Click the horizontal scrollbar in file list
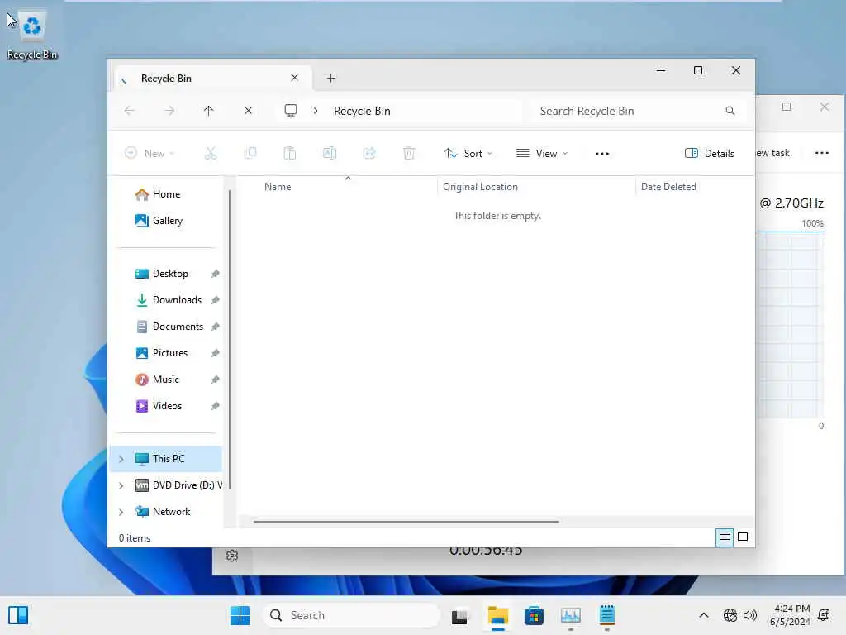The width and height of the screenshot is (846, 635). click(406, 522)
